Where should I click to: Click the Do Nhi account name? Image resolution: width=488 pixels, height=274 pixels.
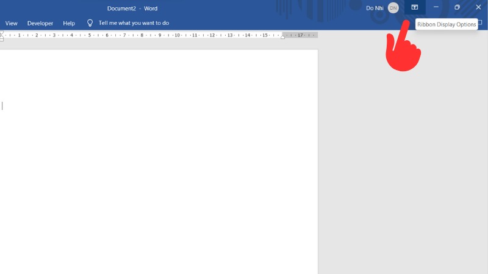coord(375,8)
